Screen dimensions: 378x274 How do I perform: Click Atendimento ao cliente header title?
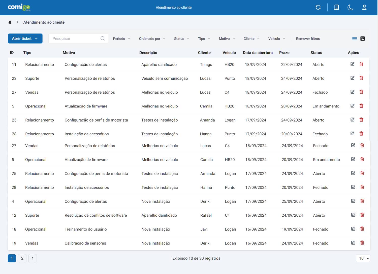click(174, 8)
